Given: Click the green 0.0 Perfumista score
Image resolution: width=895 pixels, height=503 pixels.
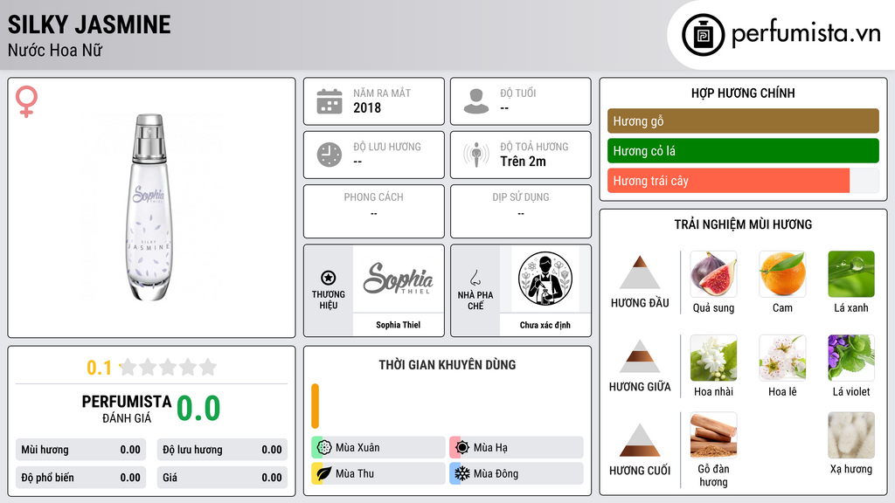Looking at the screenshot, I should (198, 409).
